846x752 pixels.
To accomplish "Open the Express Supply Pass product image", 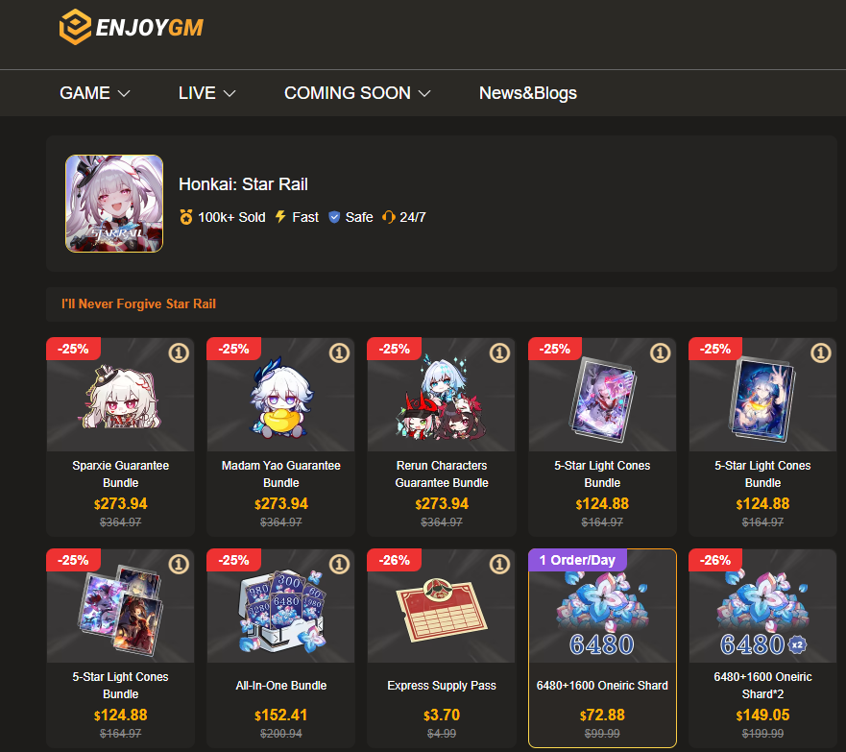I will 442,606.
